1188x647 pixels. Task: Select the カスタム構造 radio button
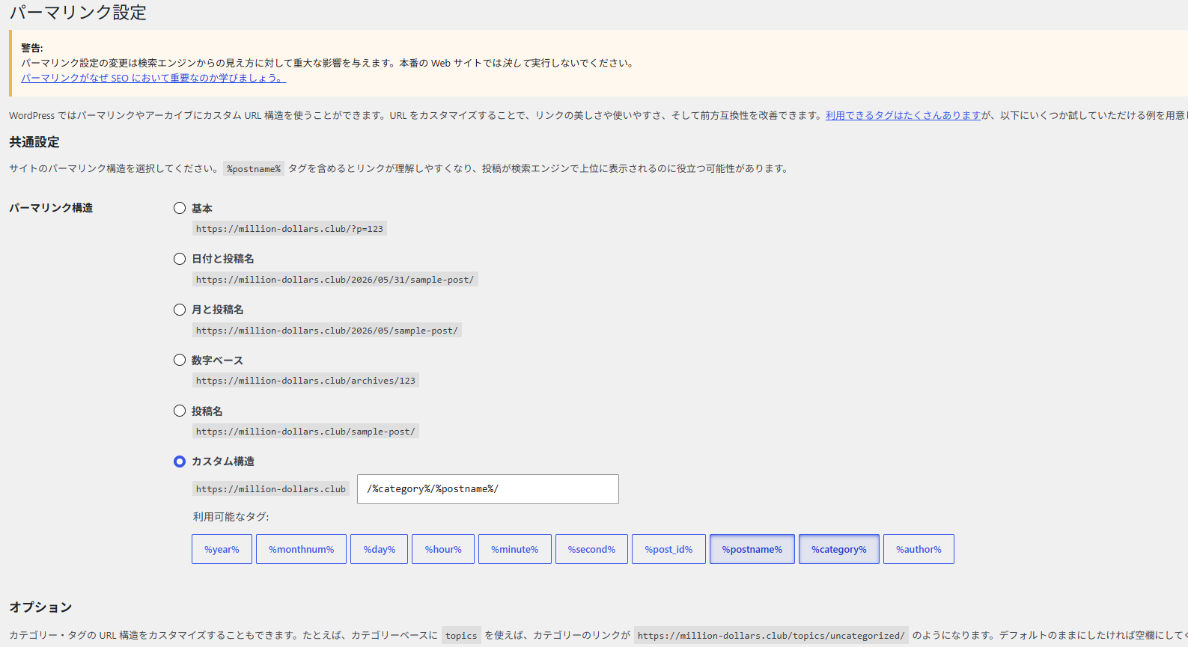pos(180,462)
